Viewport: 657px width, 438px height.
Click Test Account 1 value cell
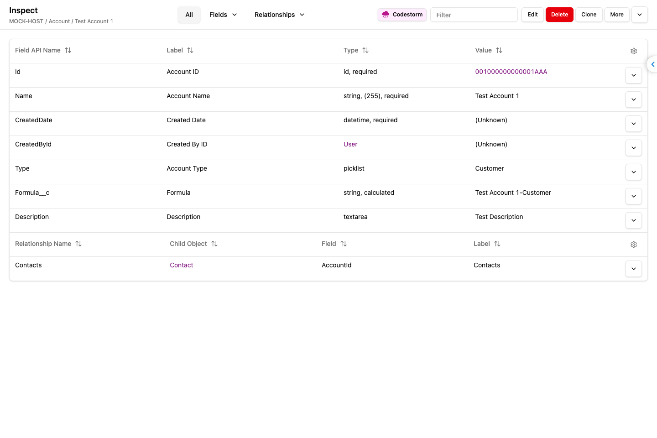497,96
